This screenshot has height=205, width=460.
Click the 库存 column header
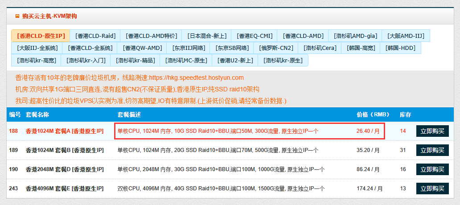(405, 115)
